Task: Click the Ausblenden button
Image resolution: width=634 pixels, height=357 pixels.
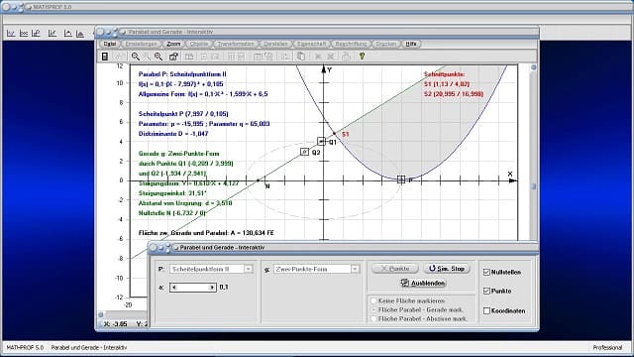Action: click(423, 283)
